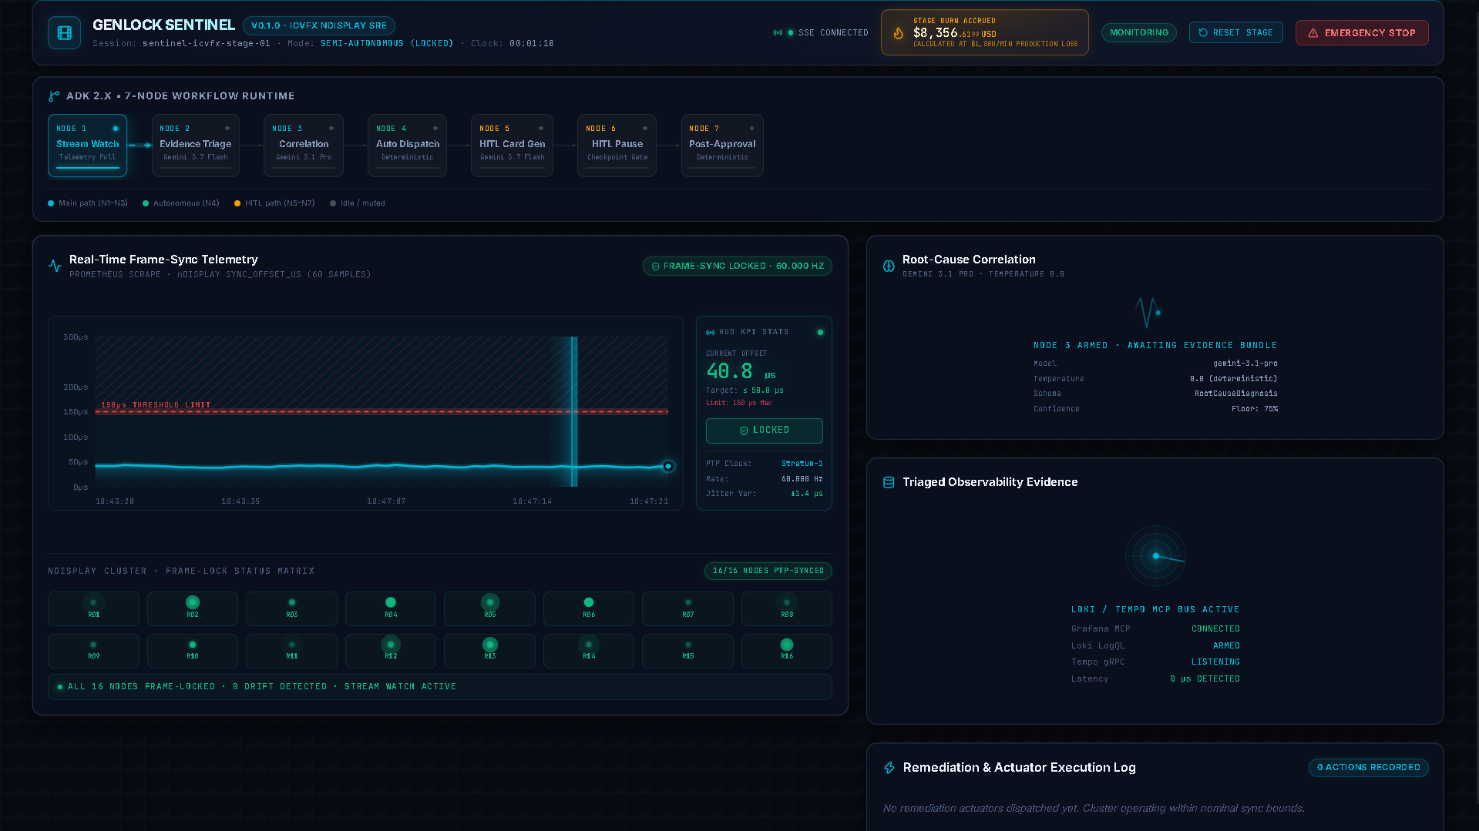Image resolution: width=1479 pixels, height=831 pixels.
Task: Click the Monitoring status pill
Action: 1139,33
